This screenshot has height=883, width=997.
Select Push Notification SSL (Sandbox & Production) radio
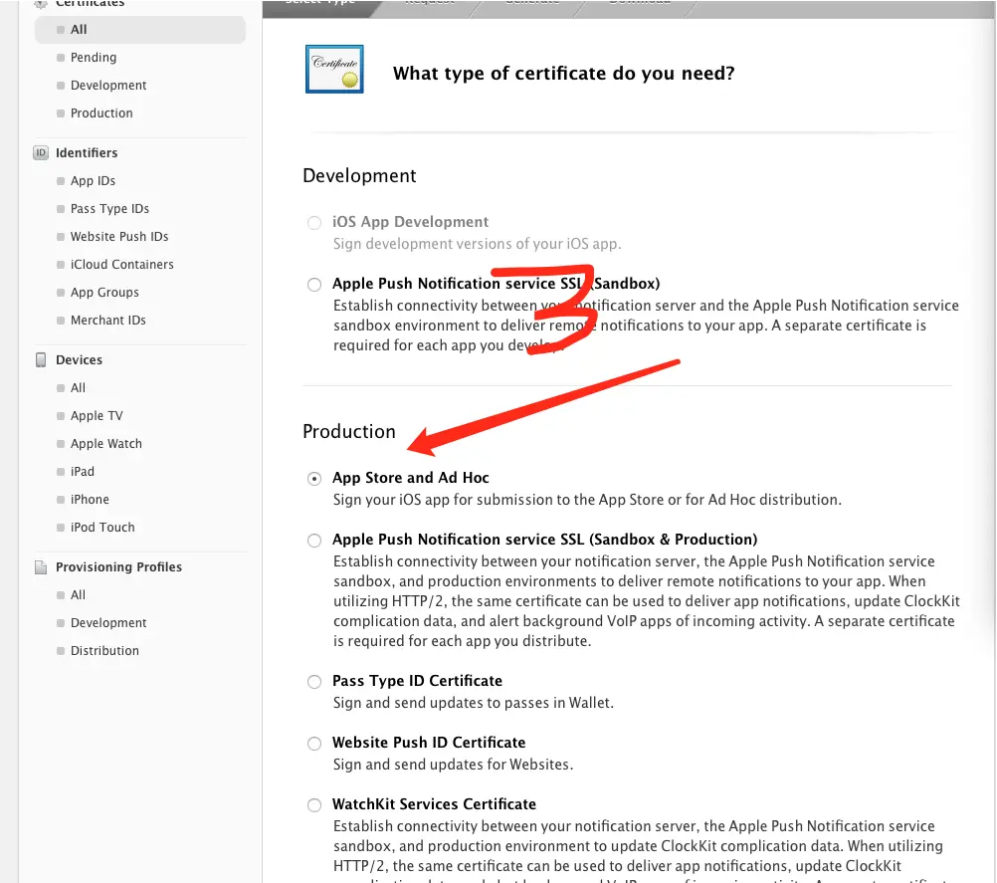click(314, 541)
